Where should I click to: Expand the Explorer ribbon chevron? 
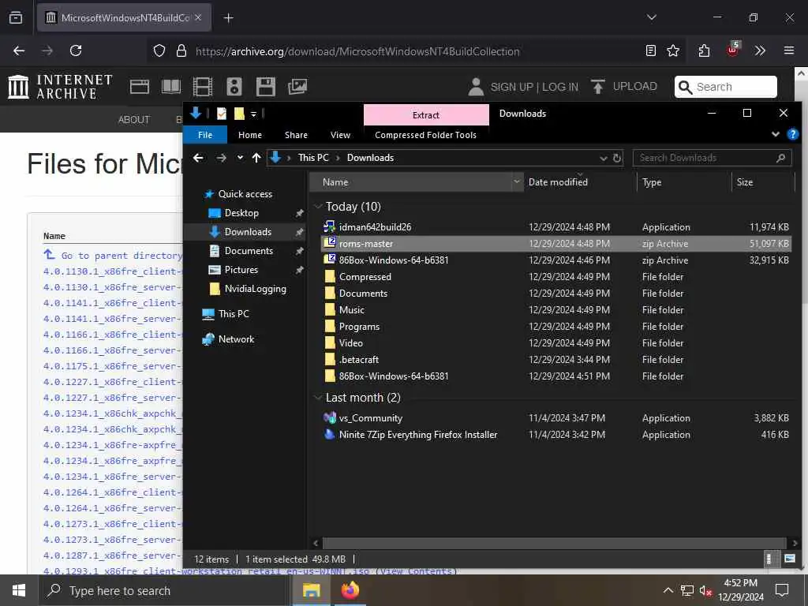pyautogui.click(x=775, y=134)
